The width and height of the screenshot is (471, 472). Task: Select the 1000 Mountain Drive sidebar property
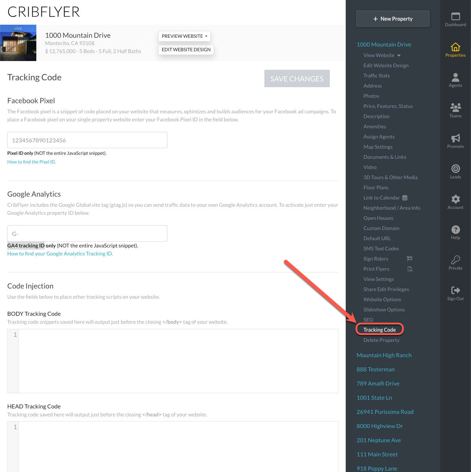[x=384, y=44]
